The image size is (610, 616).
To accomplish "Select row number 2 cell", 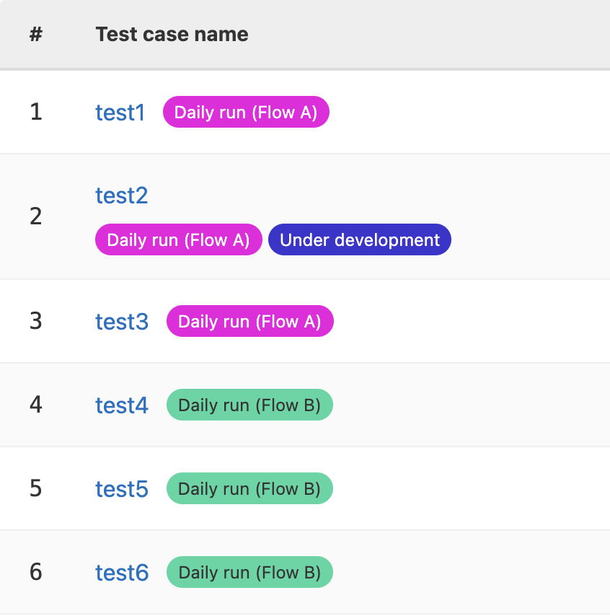I will click(x=36, y=216).
